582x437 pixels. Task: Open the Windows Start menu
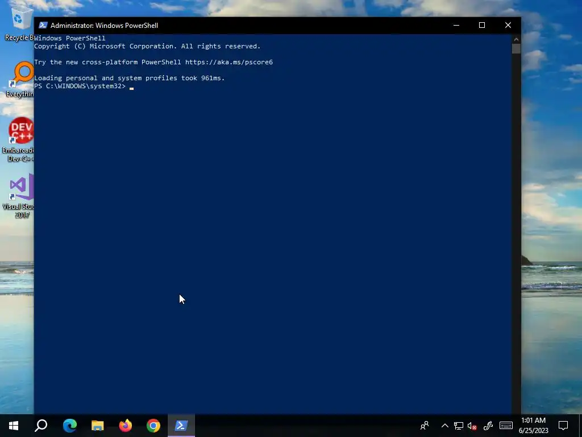[14, 426]
